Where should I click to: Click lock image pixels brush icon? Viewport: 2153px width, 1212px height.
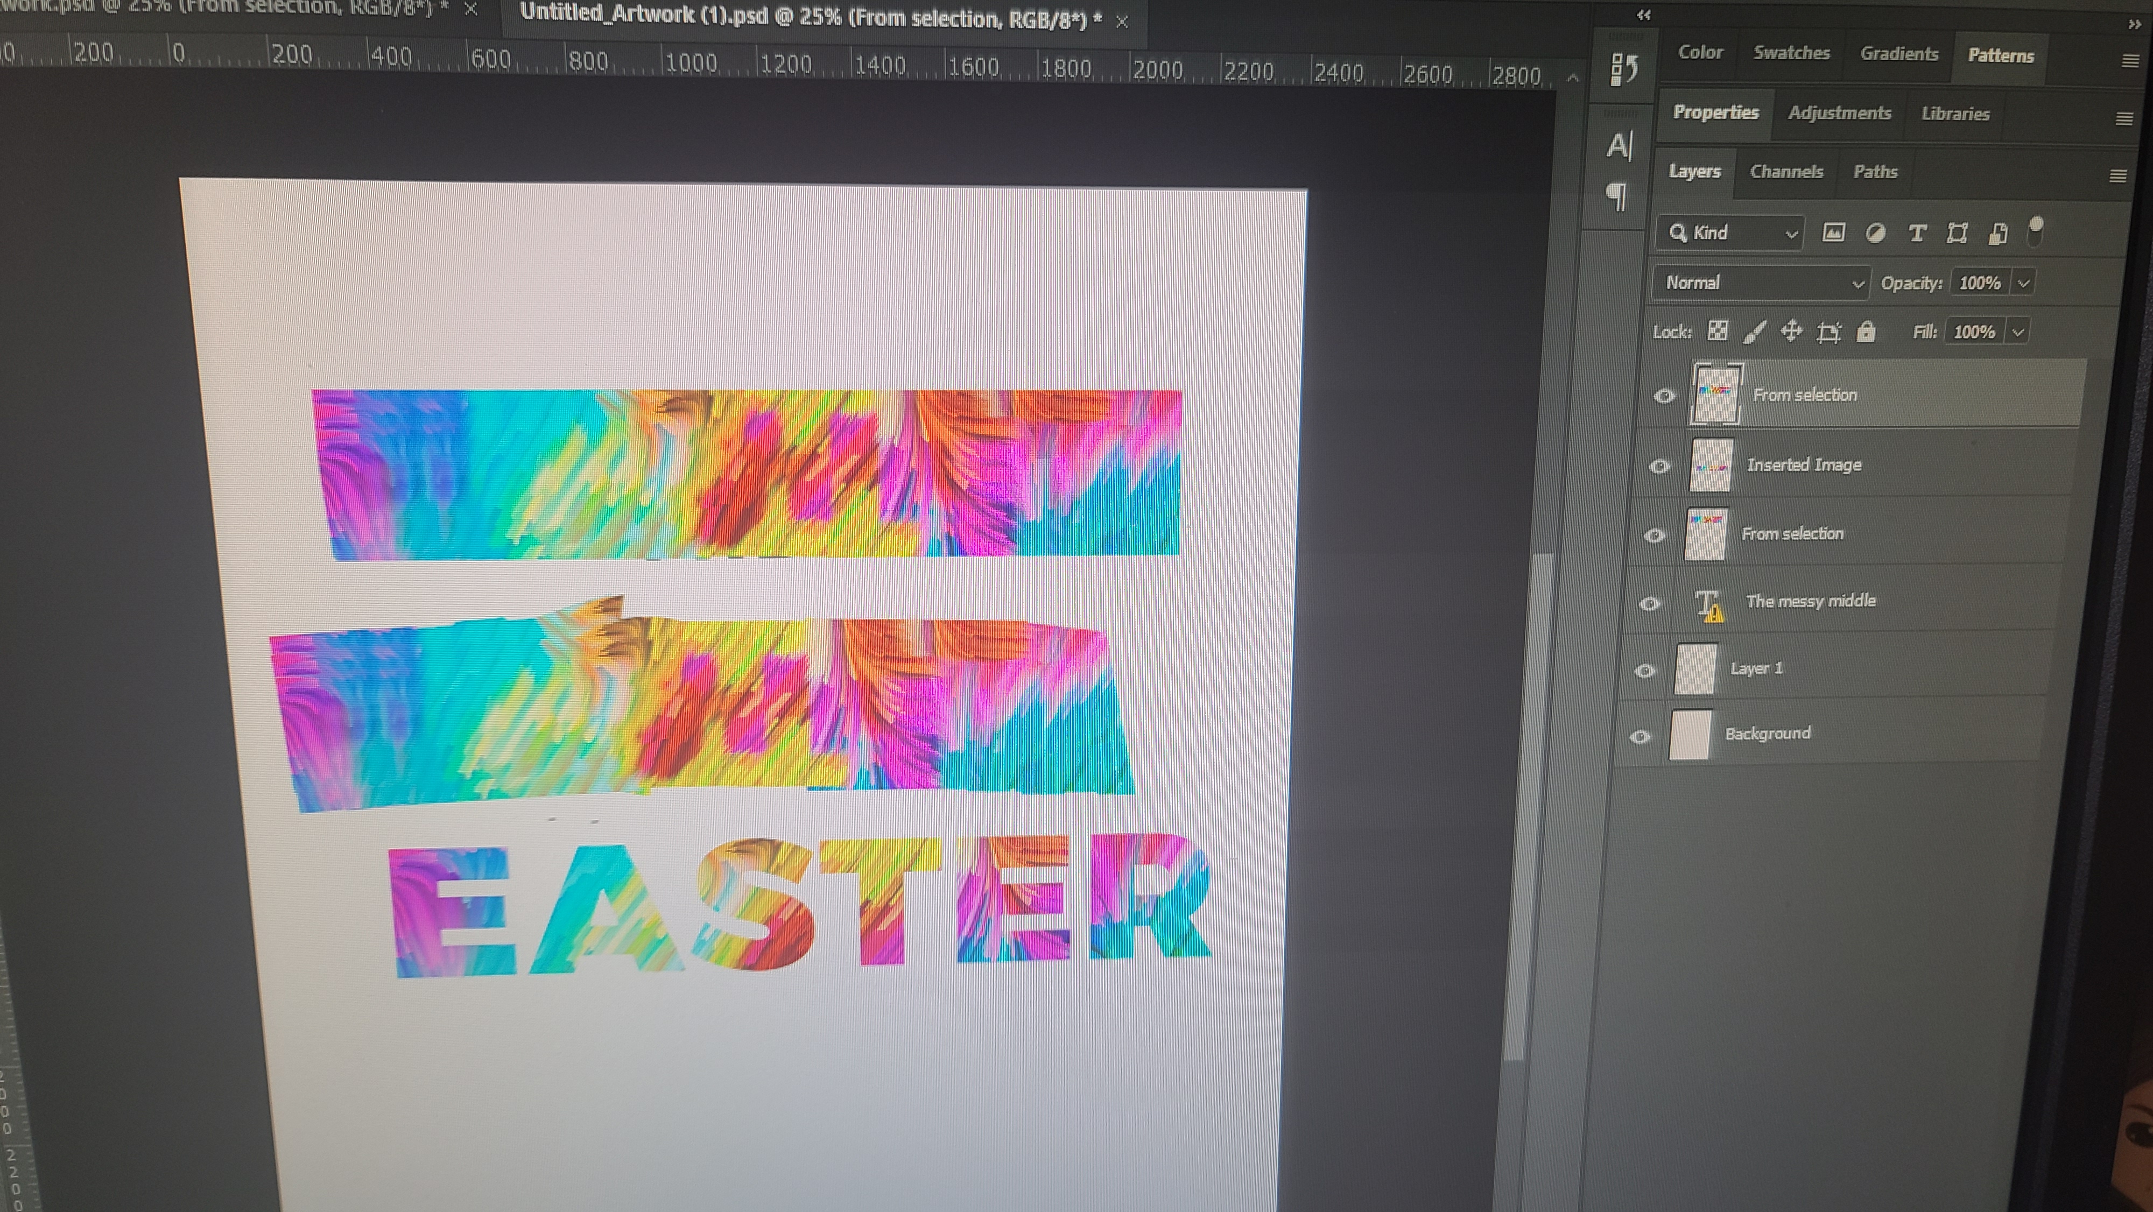[1754, 332]
